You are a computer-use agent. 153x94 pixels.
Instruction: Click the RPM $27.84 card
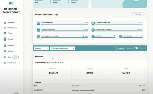(x=126, y=73)
